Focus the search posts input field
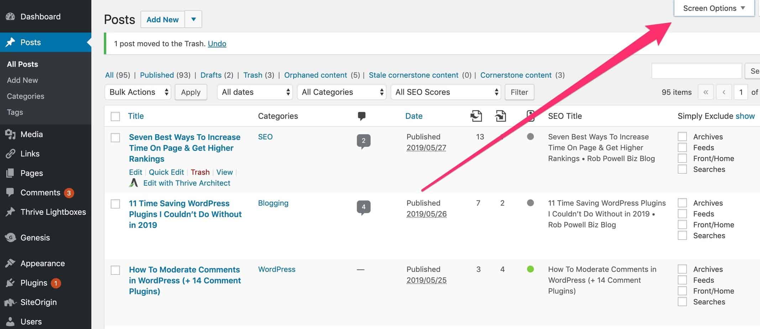Screen dimensions: 760x329 (x=696, y=71)
